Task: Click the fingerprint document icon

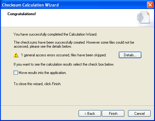Action: pos(143,18)
